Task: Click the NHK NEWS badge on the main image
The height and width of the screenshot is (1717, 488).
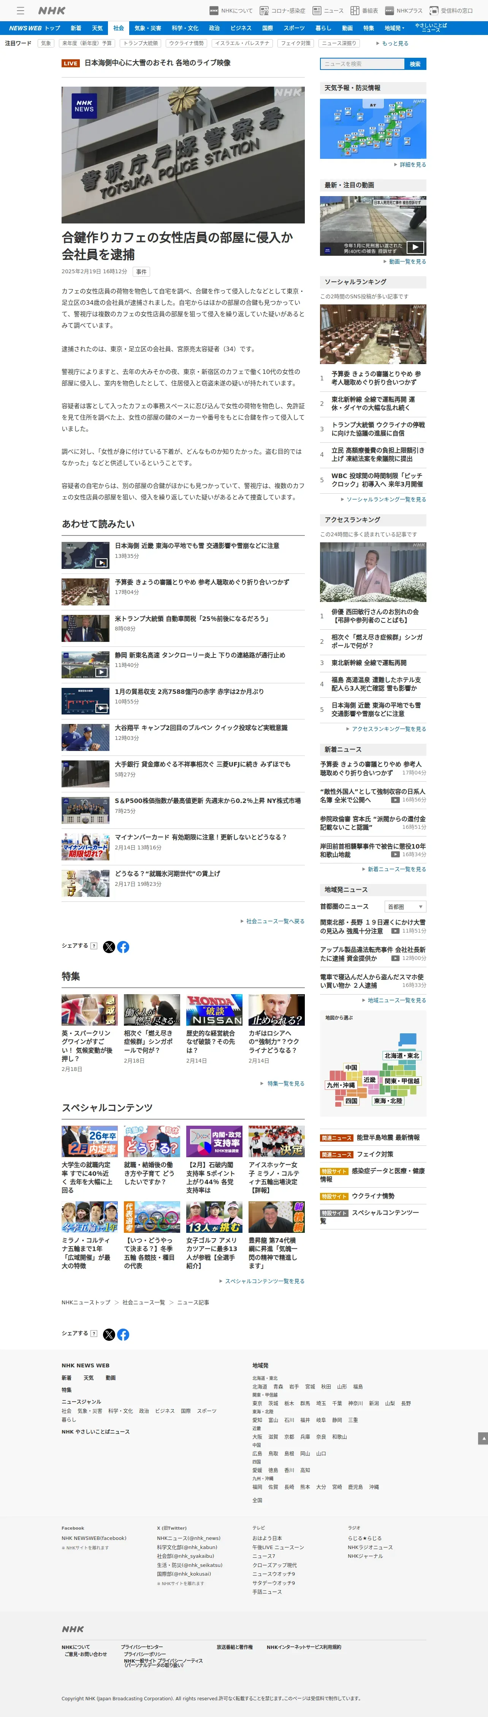Action: pyautogui.click(x=84, y=106)
